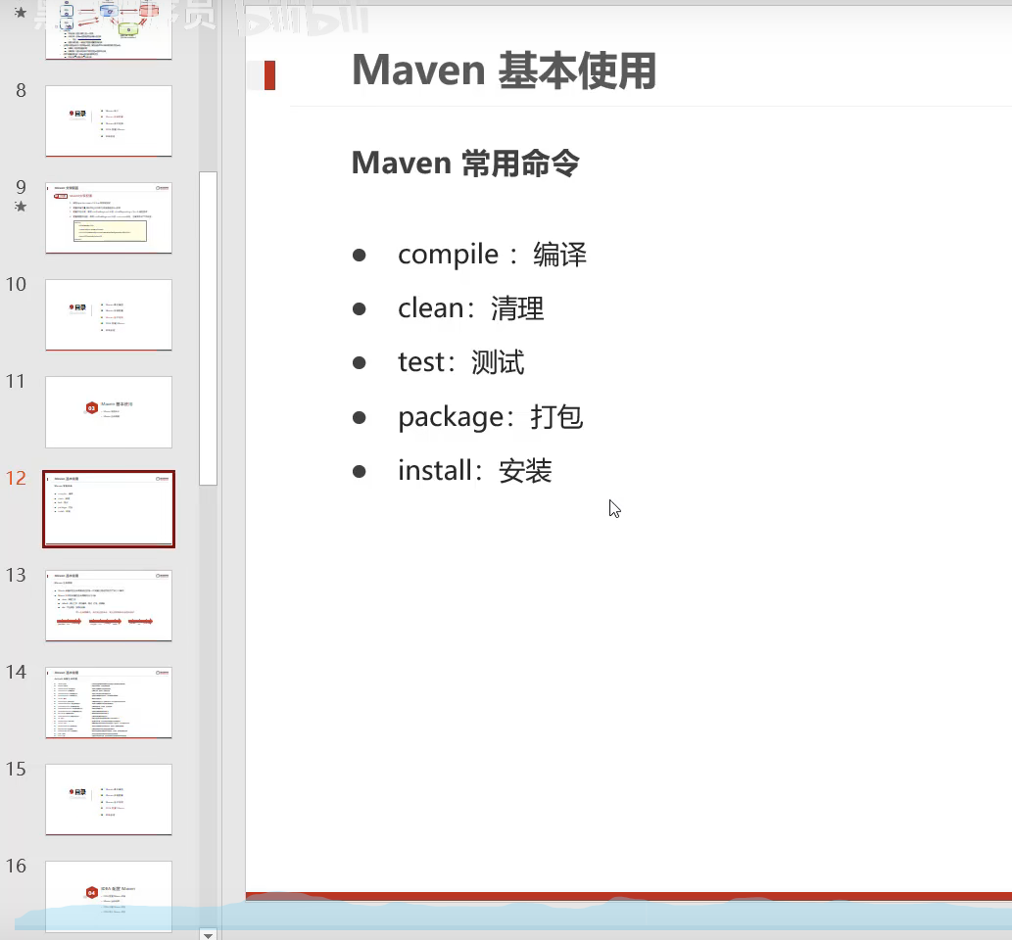This screenshot has height=940, width=1012.
Task: Click the bullet text "clean：清理"
Action: [470, 308]
